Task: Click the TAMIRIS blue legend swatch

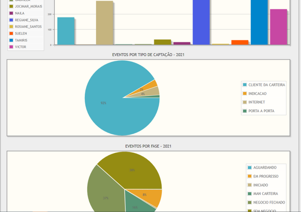Action: [11, 40]
